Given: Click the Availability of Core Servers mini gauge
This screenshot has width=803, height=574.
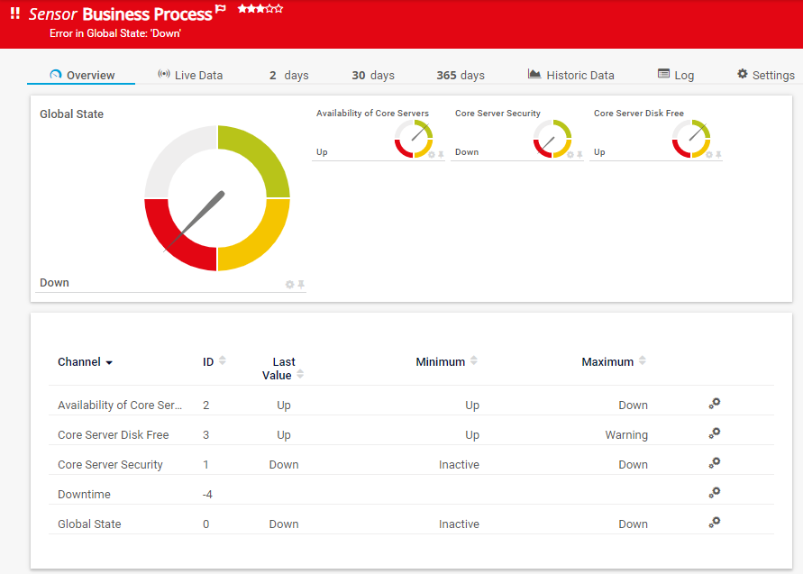Looking at the screenshot, I should pos(414,139).
